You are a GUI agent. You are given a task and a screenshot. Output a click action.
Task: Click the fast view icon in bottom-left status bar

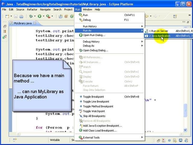15,140
